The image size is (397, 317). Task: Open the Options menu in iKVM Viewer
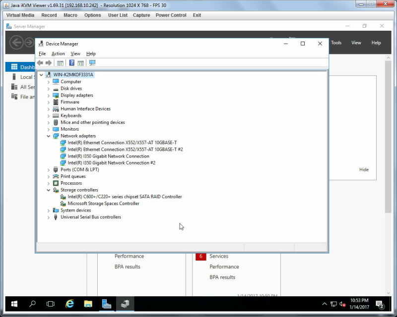[92, 15]
